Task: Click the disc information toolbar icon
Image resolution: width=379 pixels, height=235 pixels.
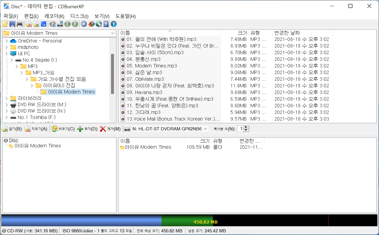Action: point(53,24)
